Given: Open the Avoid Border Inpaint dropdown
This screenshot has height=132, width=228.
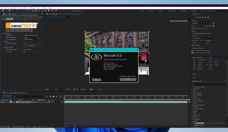Looking at the screenshot, I should [x=32, y=39].
